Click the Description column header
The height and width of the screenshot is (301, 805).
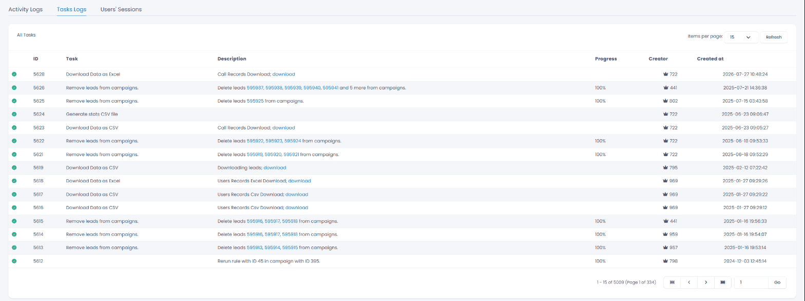tap(232, 59)
